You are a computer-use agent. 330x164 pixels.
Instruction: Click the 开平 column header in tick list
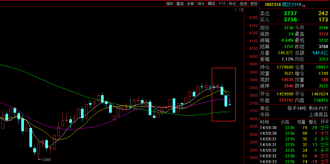point(324,122)
